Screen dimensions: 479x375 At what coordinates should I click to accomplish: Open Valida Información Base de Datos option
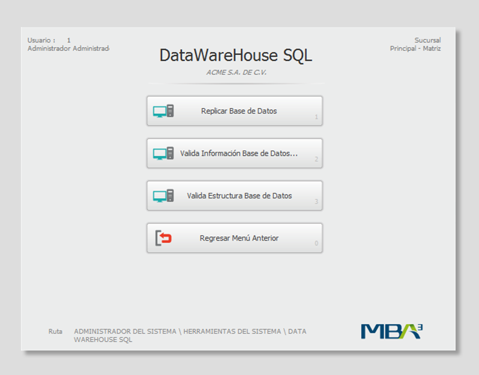(235, 153)
